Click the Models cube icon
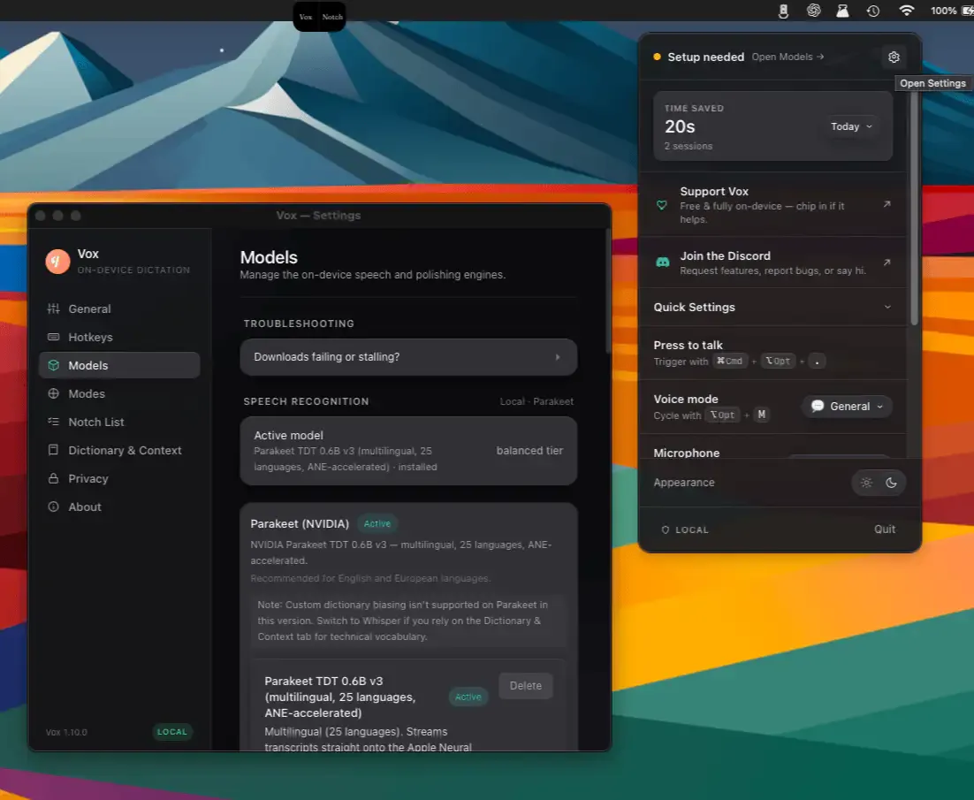974x800 pixels. click(53, 365)
